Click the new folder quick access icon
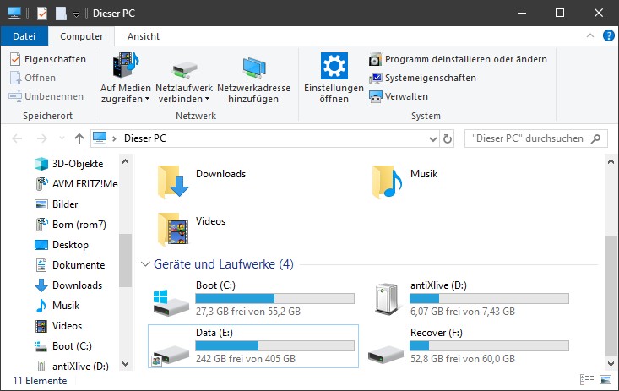This screenshot has height=391, width=619. [x=61, y=14]
